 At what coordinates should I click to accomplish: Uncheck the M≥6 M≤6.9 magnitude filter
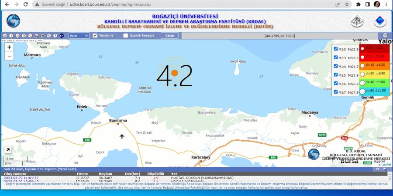point(336,83)
